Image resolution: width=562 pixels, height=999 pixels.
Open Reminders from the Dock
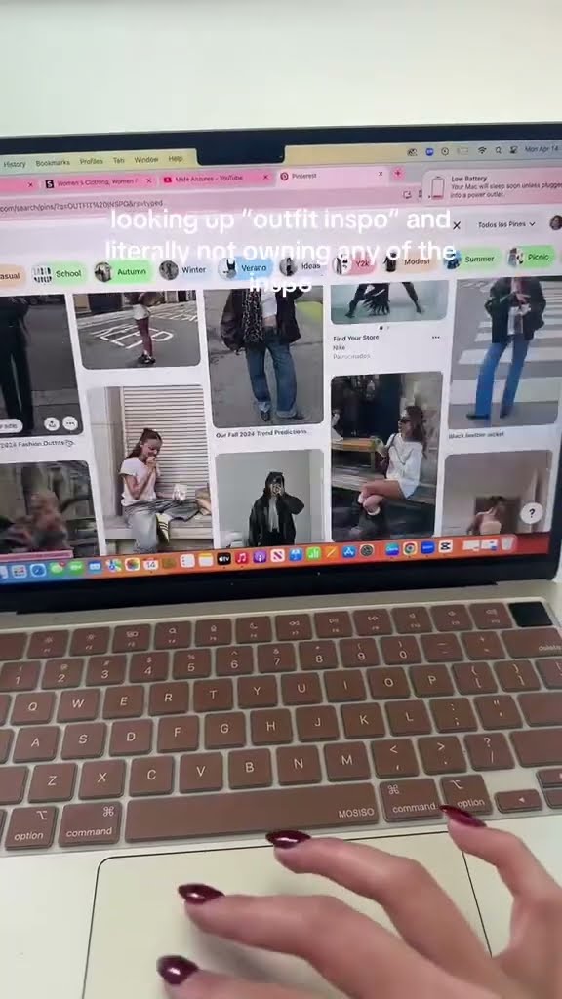click(x=187, y=561)
